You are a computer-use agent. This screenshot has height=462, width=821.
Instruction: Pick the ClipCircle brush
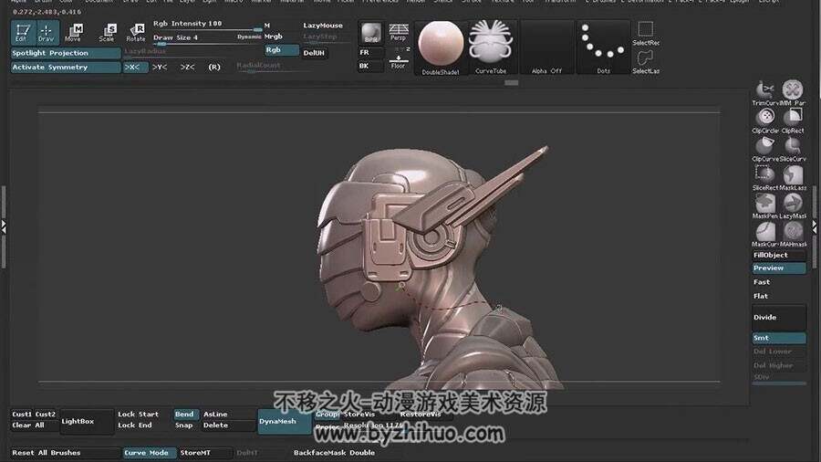[765, 121]
